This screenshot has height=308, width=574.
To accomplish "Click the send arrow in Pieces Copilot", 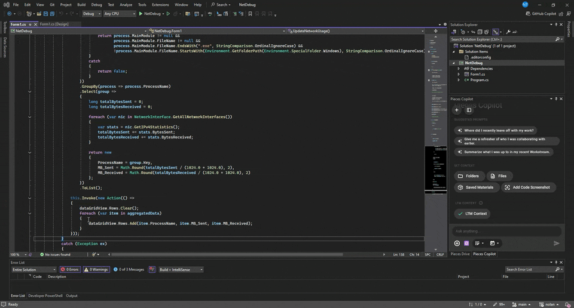I will point(557,243).
